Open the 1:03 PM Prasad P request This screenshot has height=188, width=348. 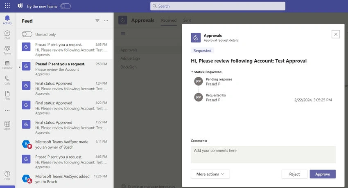pos(65,162)
